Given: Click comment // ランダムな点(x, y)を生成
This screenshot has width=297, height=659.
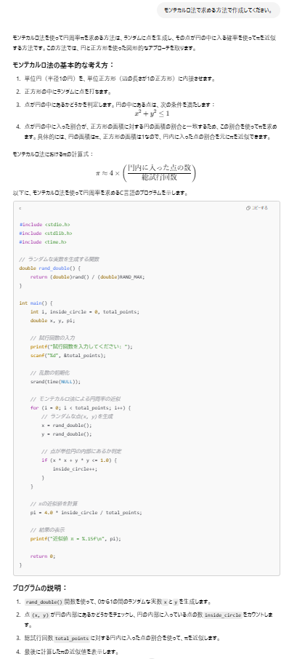Looking at the screenshot, I should tap(77, 417).
